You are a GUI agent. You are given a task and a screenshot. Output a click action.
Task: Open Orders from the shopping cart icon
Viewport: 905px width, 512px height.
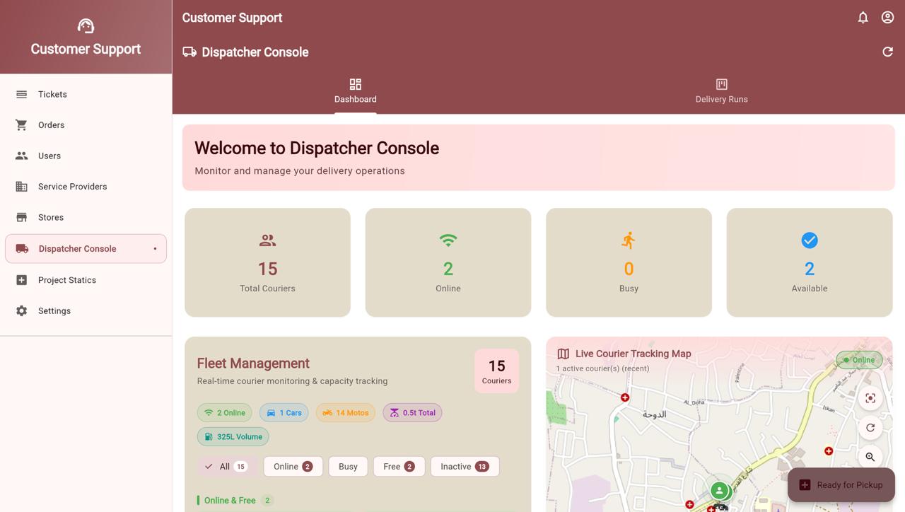[21, 124]
